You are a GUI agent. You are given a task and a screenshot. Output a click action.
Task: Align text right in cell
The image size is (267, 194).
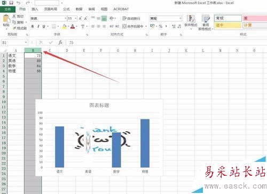click(104, 26)
